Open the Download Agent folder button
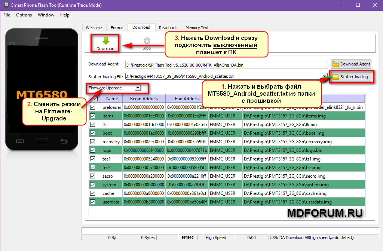Viewport: 383px width, 251px height. pos(351,64)
